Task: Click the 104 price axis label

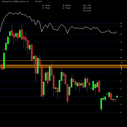Action: click(x=121, y=58)
